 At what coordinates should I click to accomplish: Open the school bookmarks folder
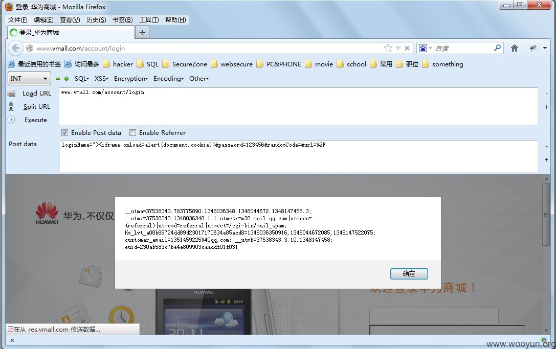[351, 64]
